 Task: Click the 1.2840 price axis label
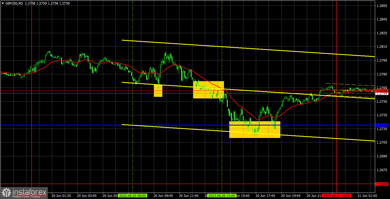click(382, 19)
